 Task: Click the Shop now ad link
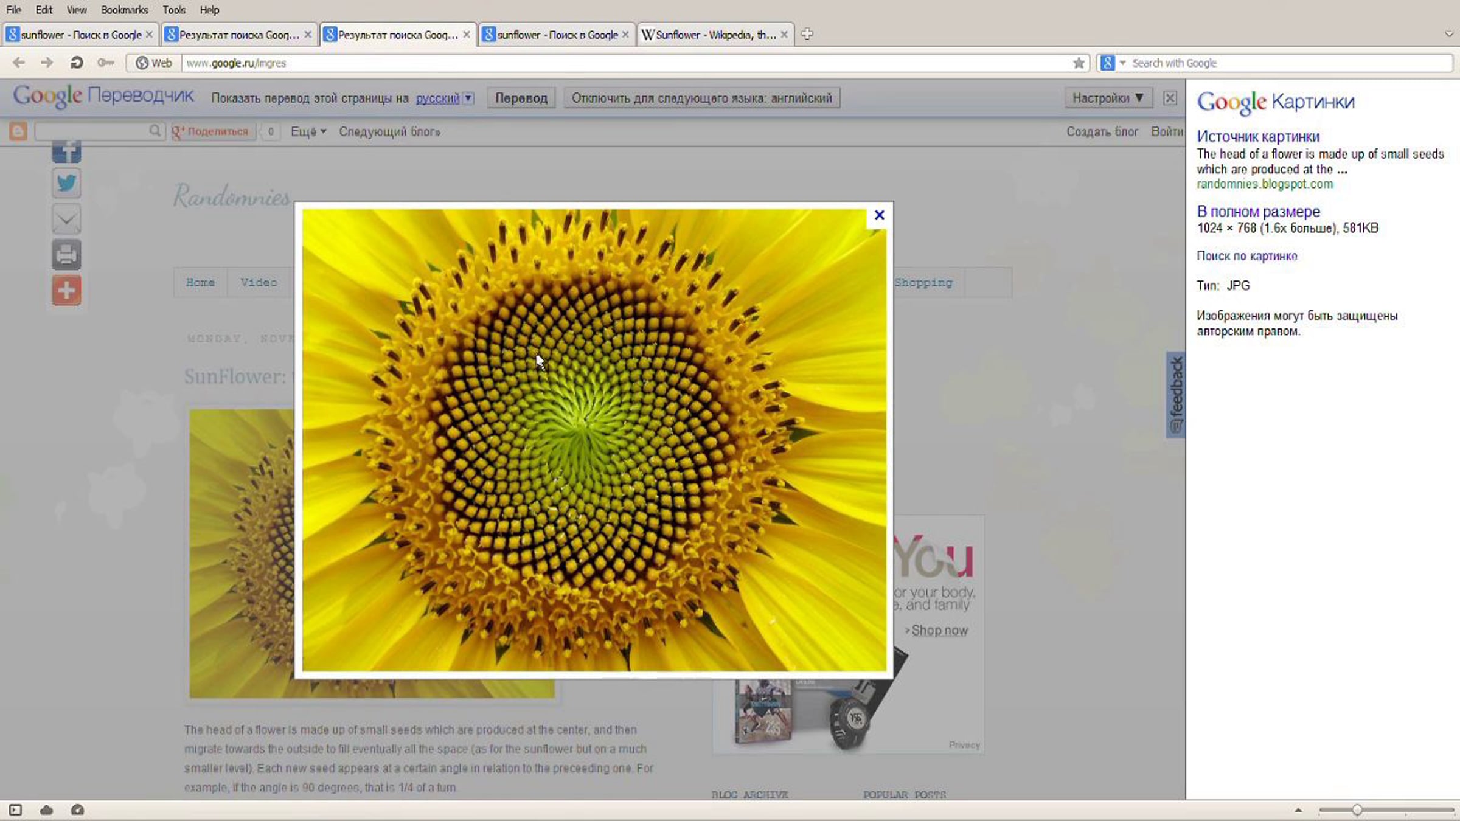tap(939, 631)
